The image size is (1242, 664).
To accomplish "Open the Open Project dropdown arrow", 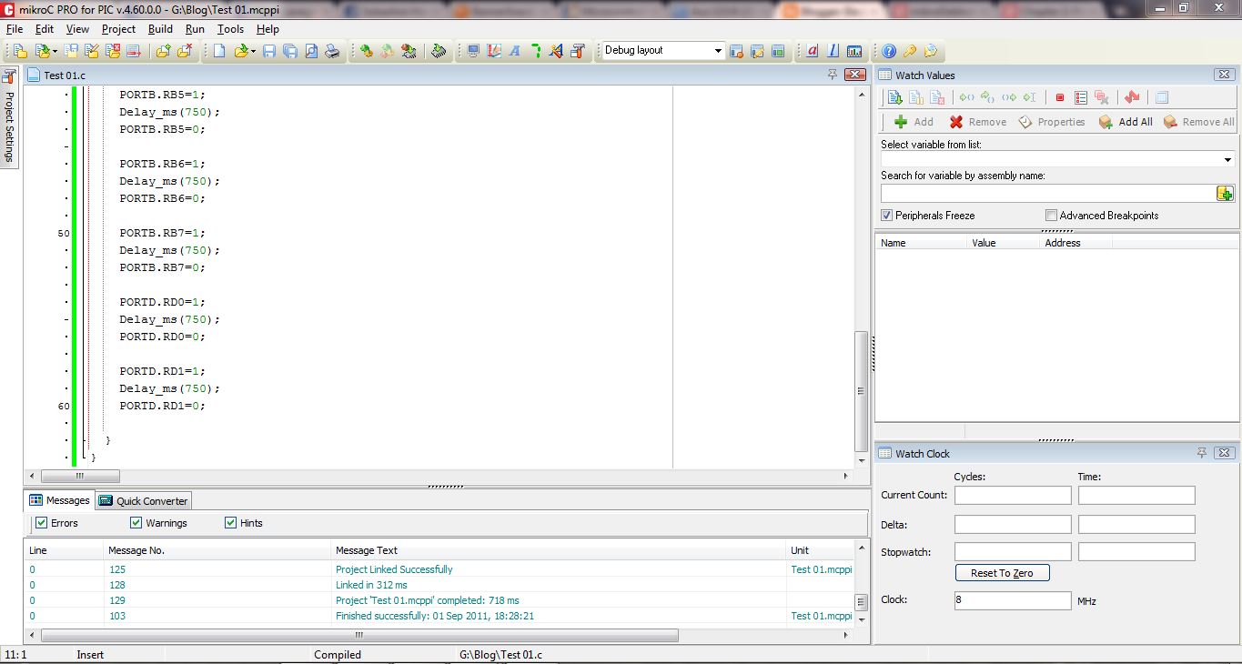I will point(56,51).
